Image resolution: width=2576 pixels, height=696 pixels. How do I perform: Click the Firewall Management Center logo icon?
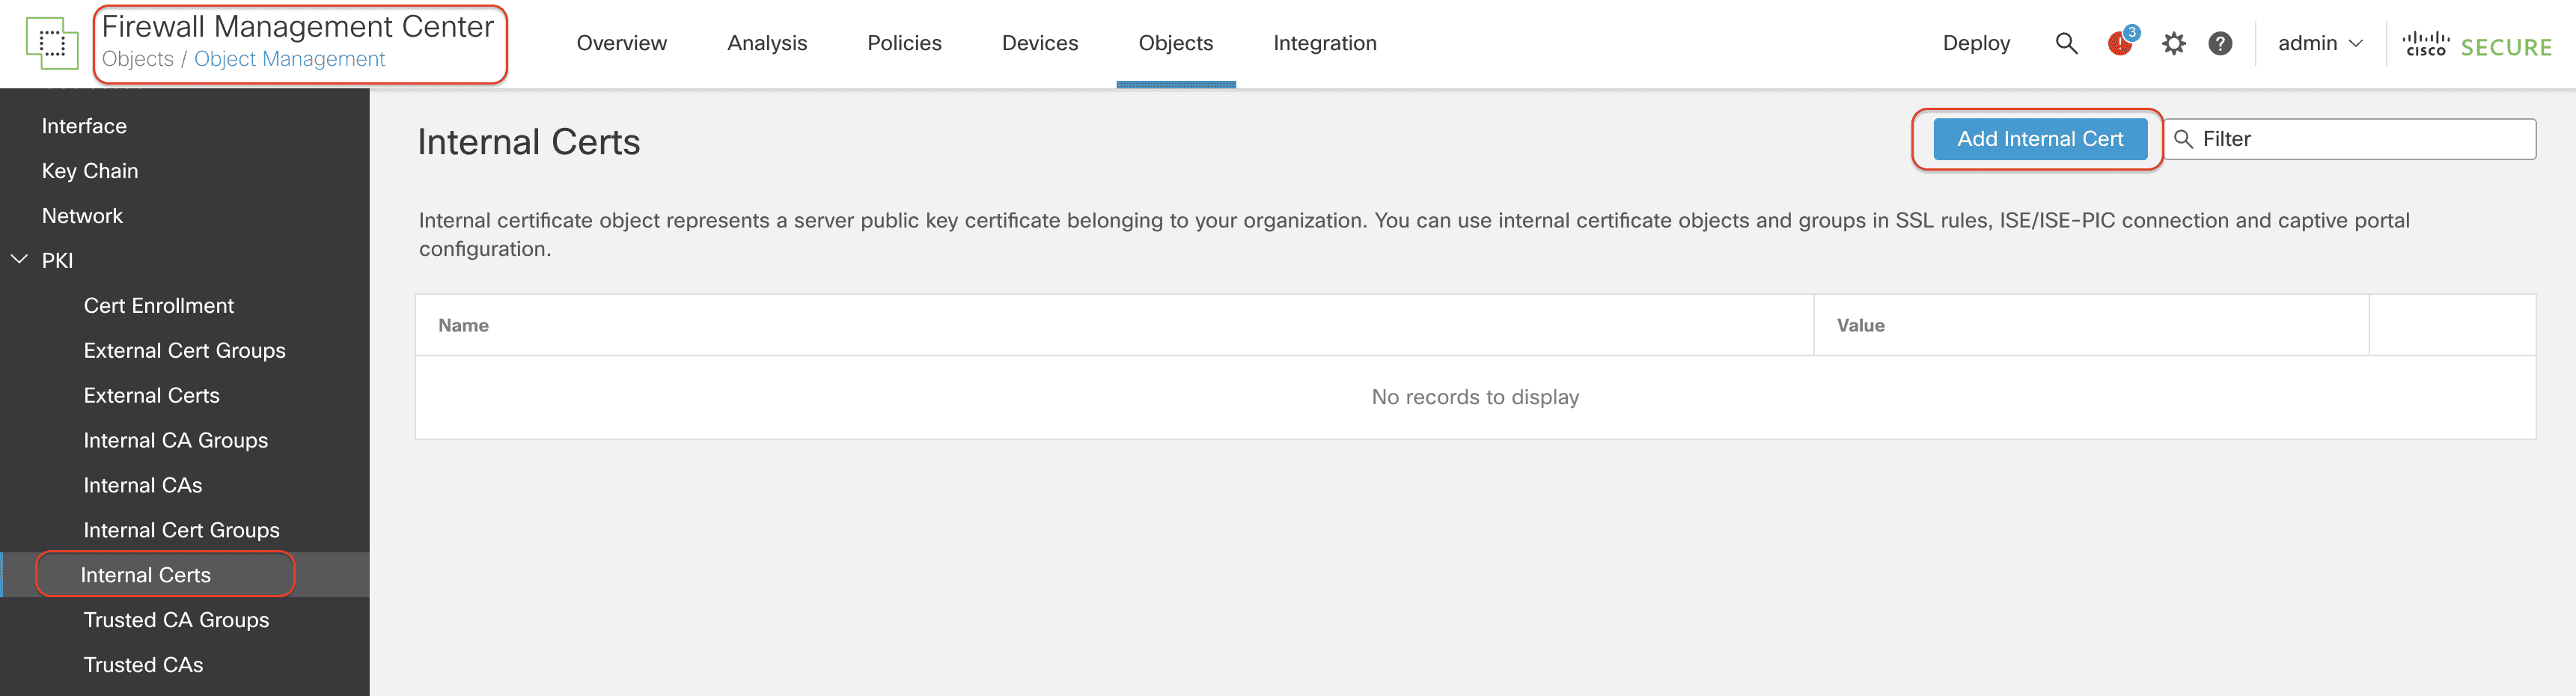51,43
